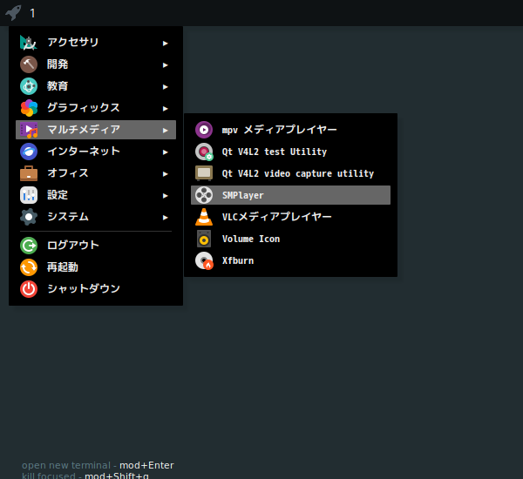The width and height of the screenshot is (523, 479).
Task: Expand the グラフィックス submenu arrow
Action: (165, 109)
